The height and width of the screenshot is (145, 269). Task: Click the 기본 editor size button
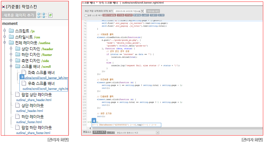(x=161, y=15)
